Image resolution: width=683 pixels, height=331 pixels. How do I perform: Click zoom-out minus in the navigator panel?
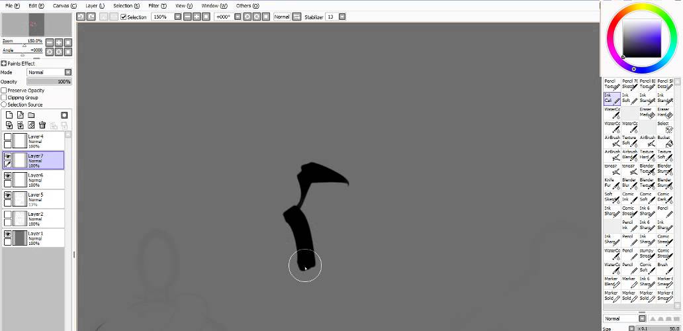pyautogui.click(x=50, y=42)
